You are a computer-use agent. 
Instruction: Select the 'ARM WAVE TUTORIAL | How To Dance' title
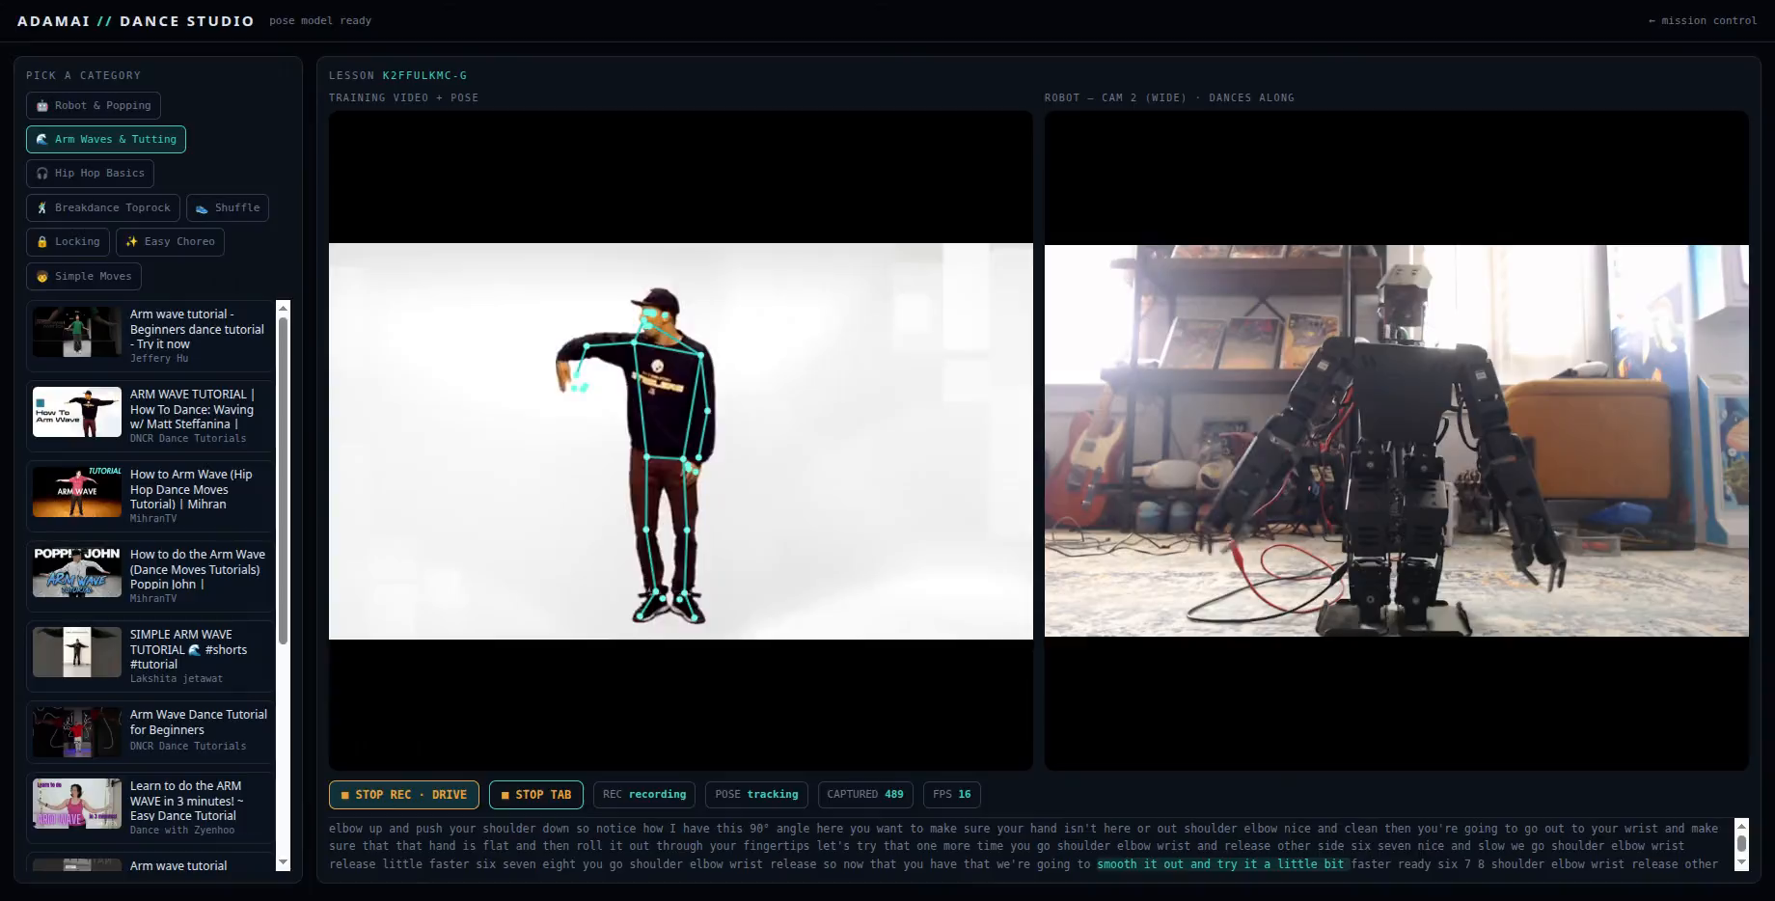[x=193, y=409]
